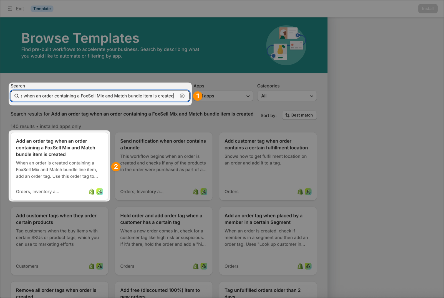Click the Install button
The image size is (444, 298).
coord(428,9)
